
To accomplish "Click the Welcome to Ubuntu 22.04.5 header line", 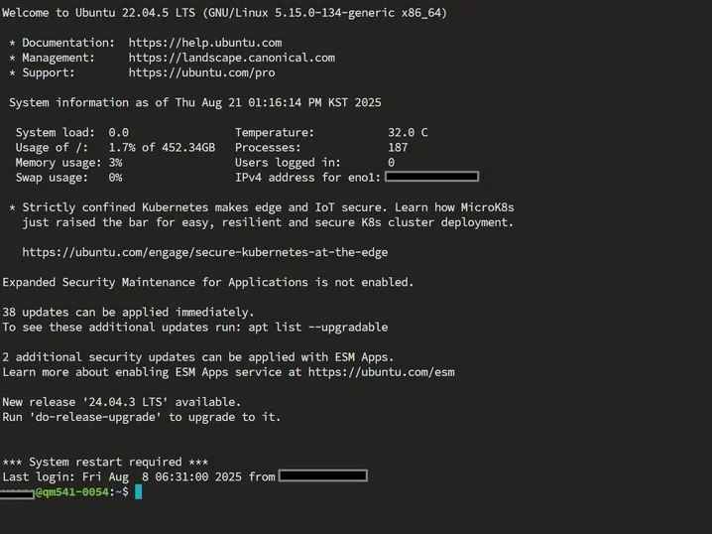I will point(225,13).
